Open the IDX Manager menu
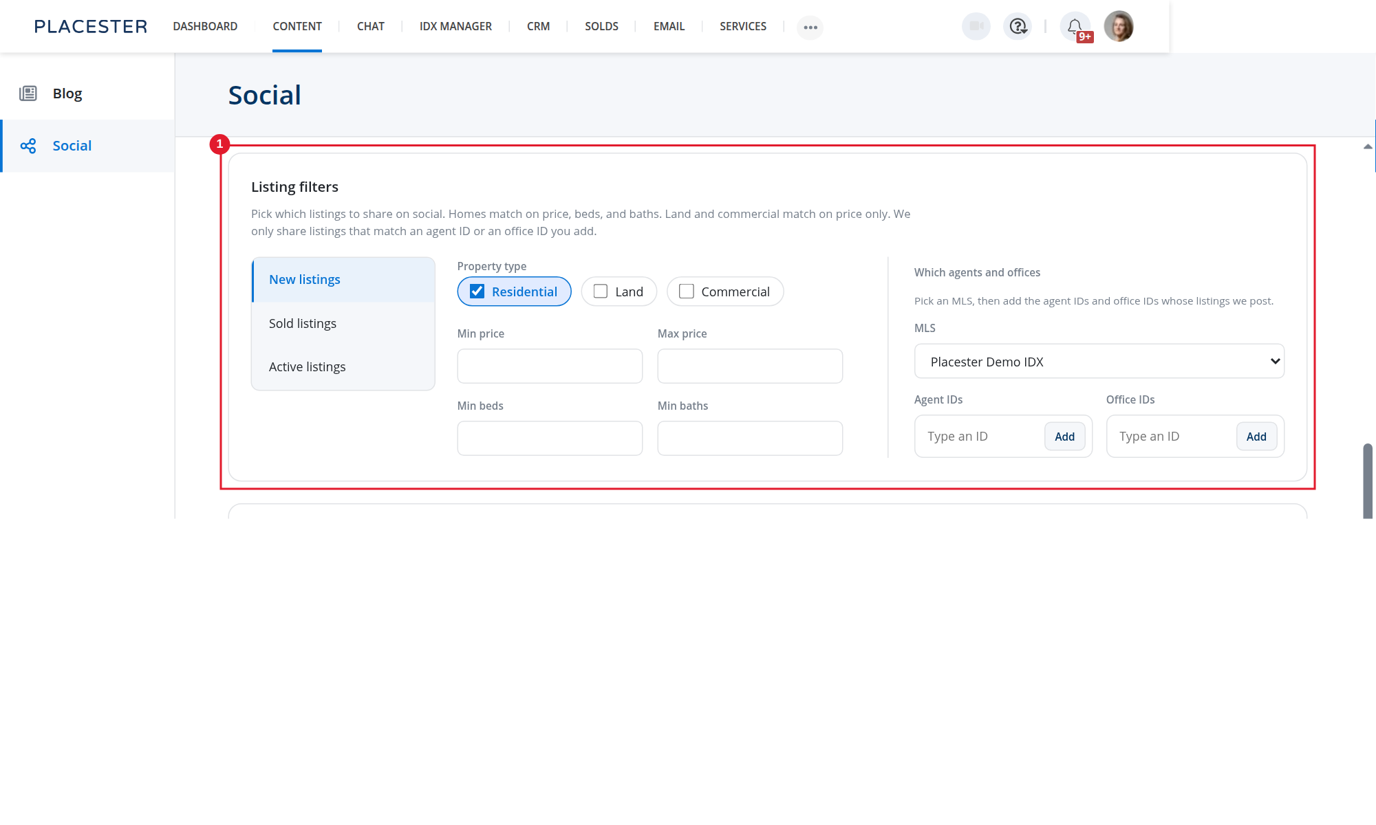Image resolution: width=1376 pixels, height=825 pixels. pos(455,27)
